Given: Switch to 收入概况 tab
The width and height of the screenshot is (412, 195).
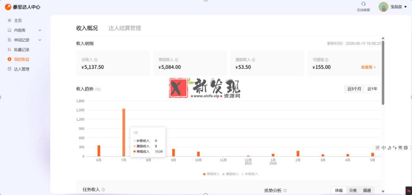Looking at the screenshot, I should (87, 28).
